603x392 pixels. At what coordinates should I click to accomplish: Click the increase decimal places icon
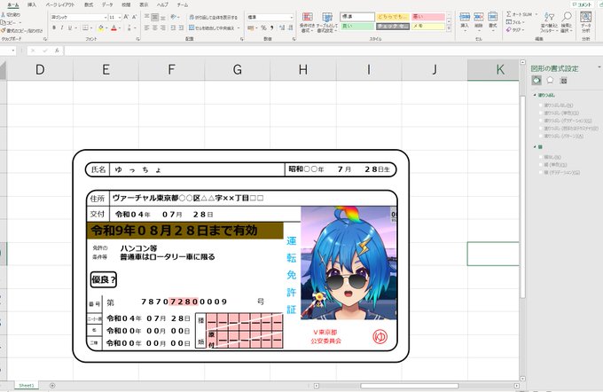coord(282,27)
